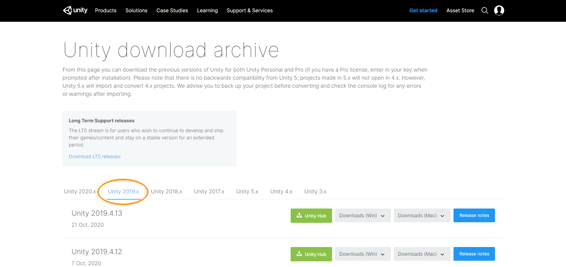The width and height of the screenshot is (566, 267).
Task: Click the date text 7 Oct, 2020
Action: point(86,263)
